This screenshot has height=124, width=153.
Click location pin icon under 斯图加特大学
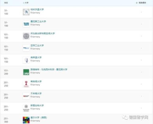coord(31,109)
